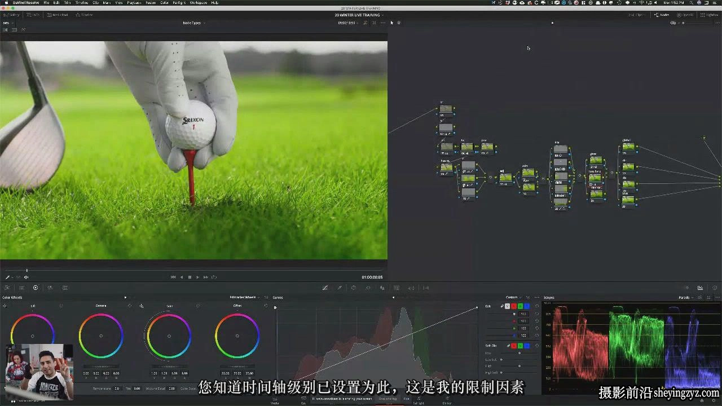Image resolution: width=722 pixels, height=406 pixels.
Task: Switch to the Media page
Action: pyautogui.click(x=275, y=401)
